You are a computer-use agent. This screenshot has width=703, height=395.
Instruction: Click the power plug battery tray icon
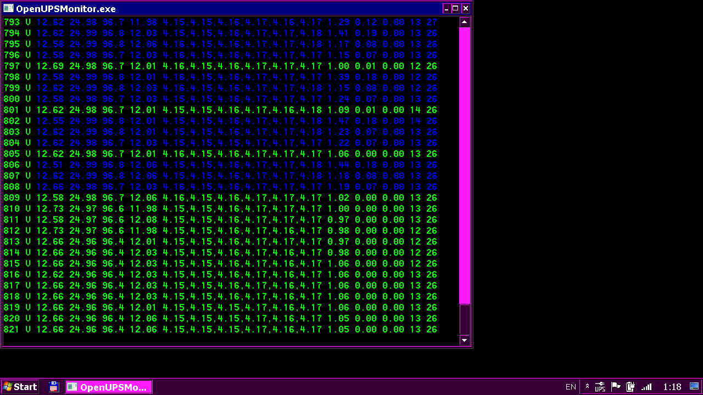[631, 387]
